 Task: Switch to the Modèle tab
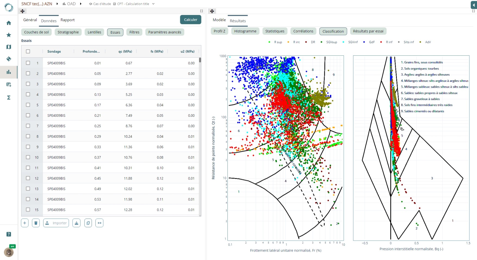[x=219, y=20]
